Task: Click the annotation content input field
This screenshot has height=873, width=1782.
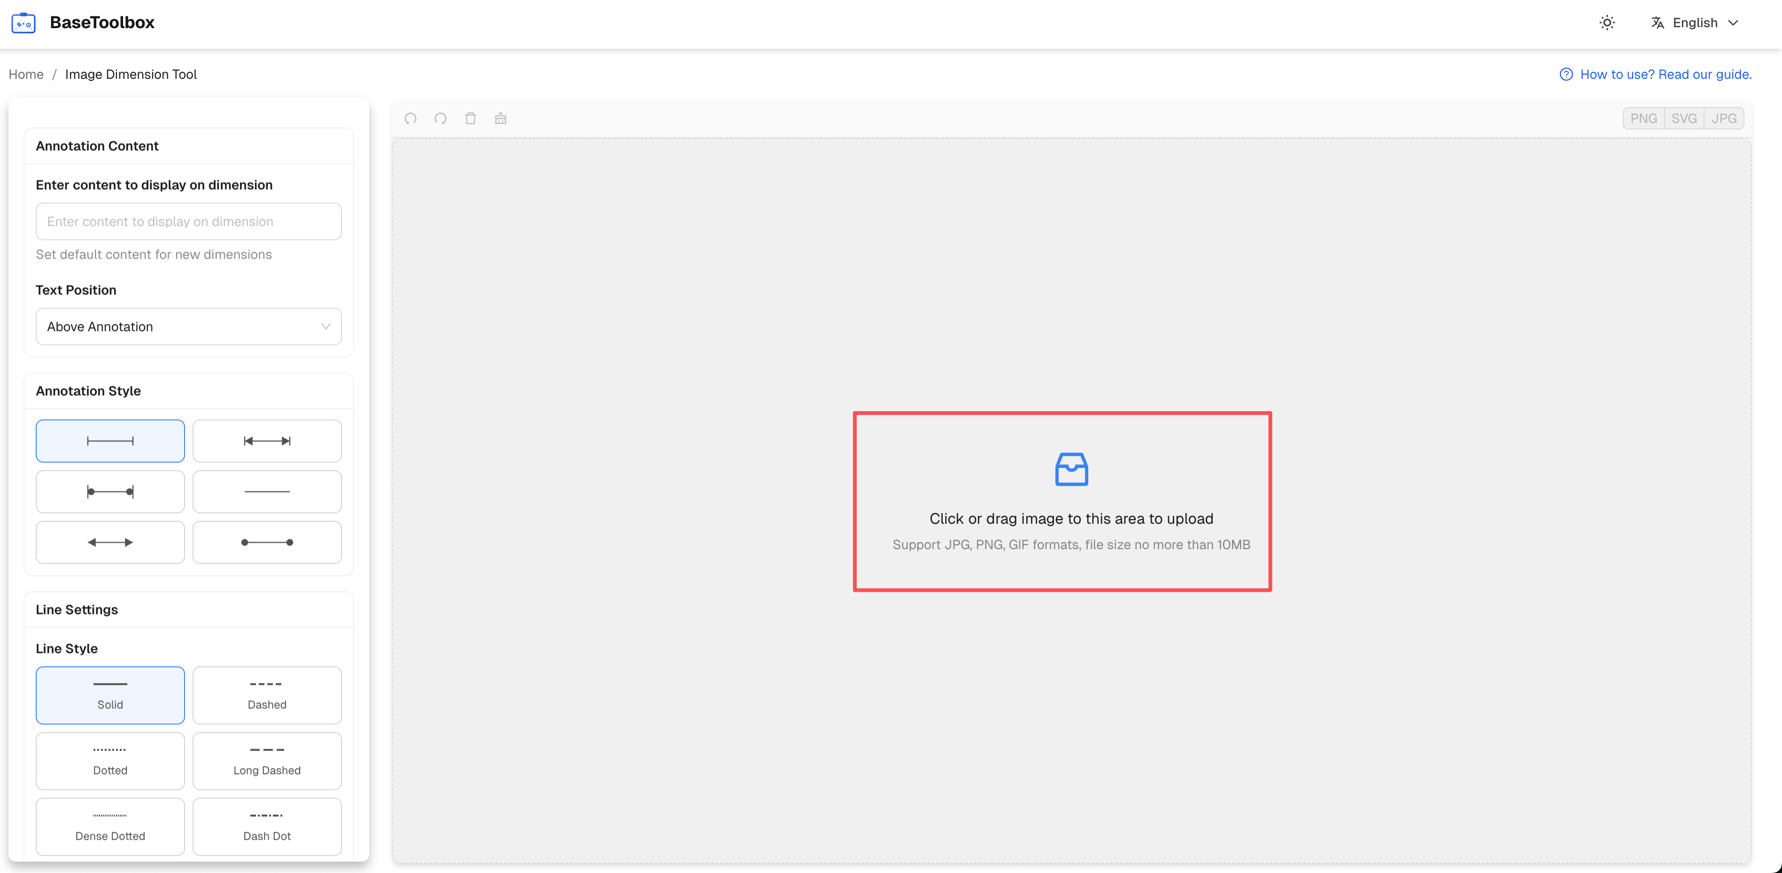Action: coord(187,221)
